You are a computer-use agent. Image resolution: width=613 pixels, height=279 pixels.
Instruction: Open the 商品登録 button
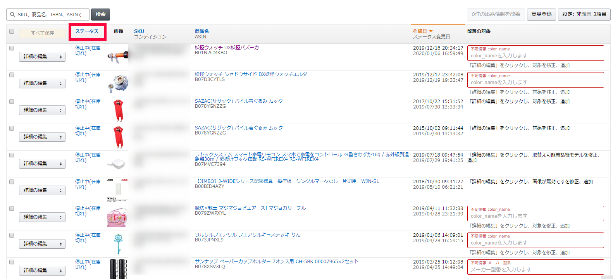coord(541,14)
